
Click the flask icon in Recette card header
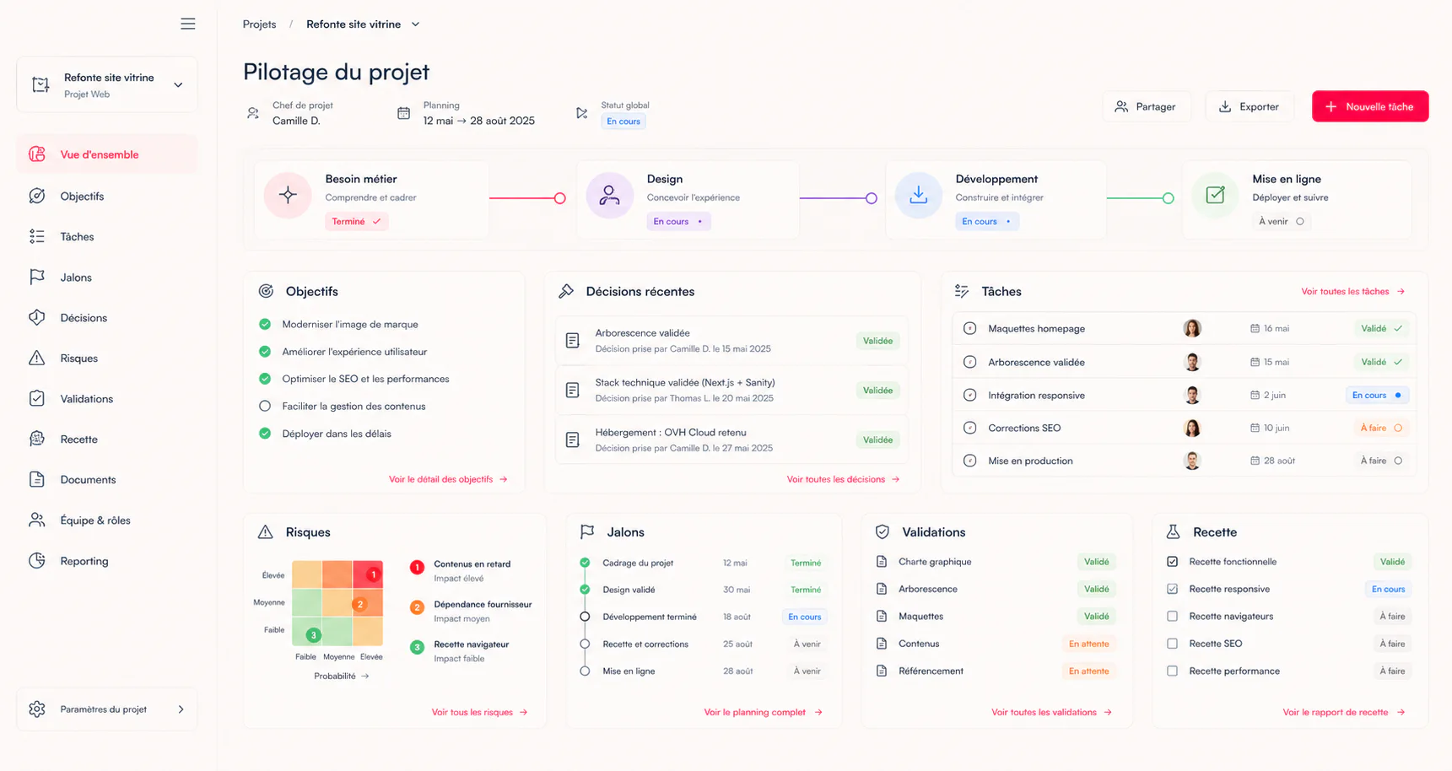coord(1173,531)
